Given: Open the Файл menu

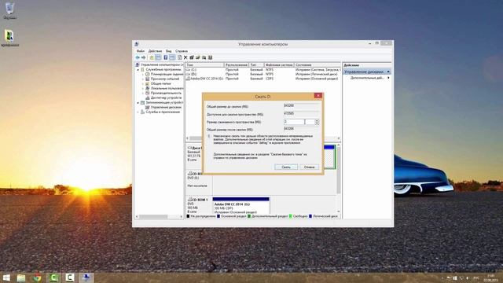Looking at the screenshot, I should pyautogui.click(x=141, y=51).
